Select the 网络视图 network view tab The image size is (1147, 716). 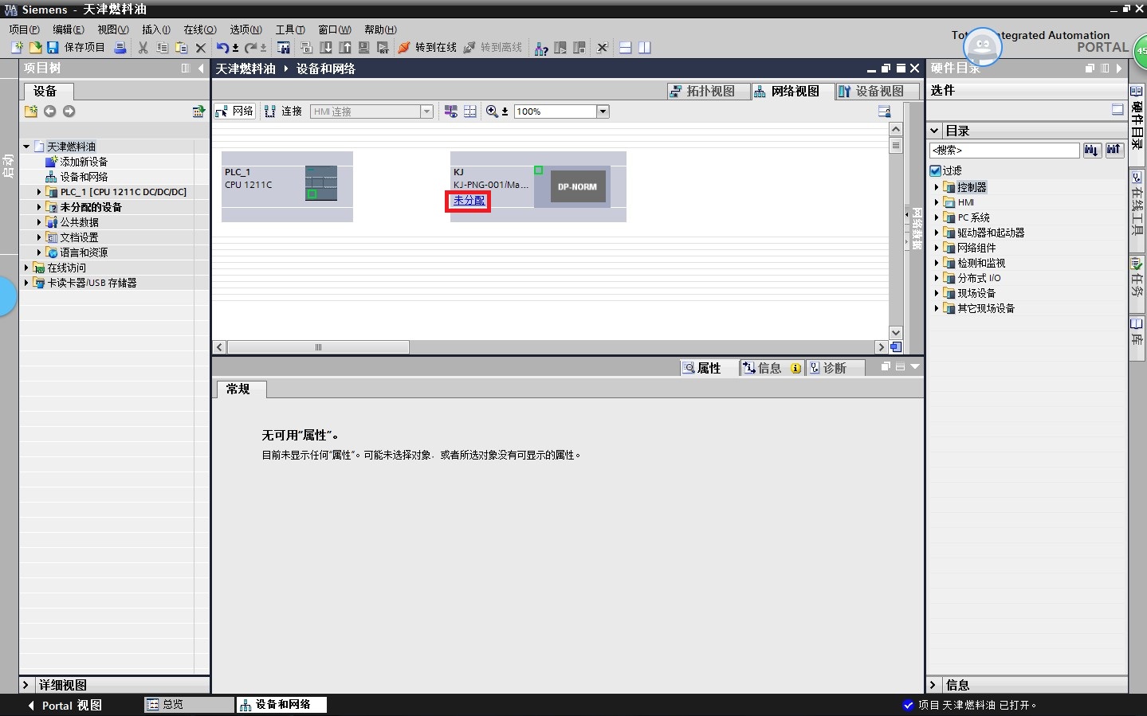792,92
